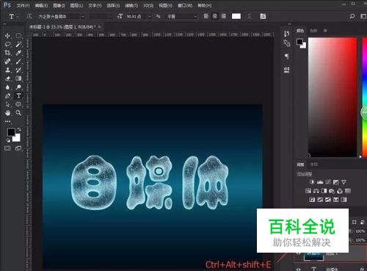Viewport: 367px width, 271px height.
Task: Open the Paragraph panel icon
Action: coord(286,57)
